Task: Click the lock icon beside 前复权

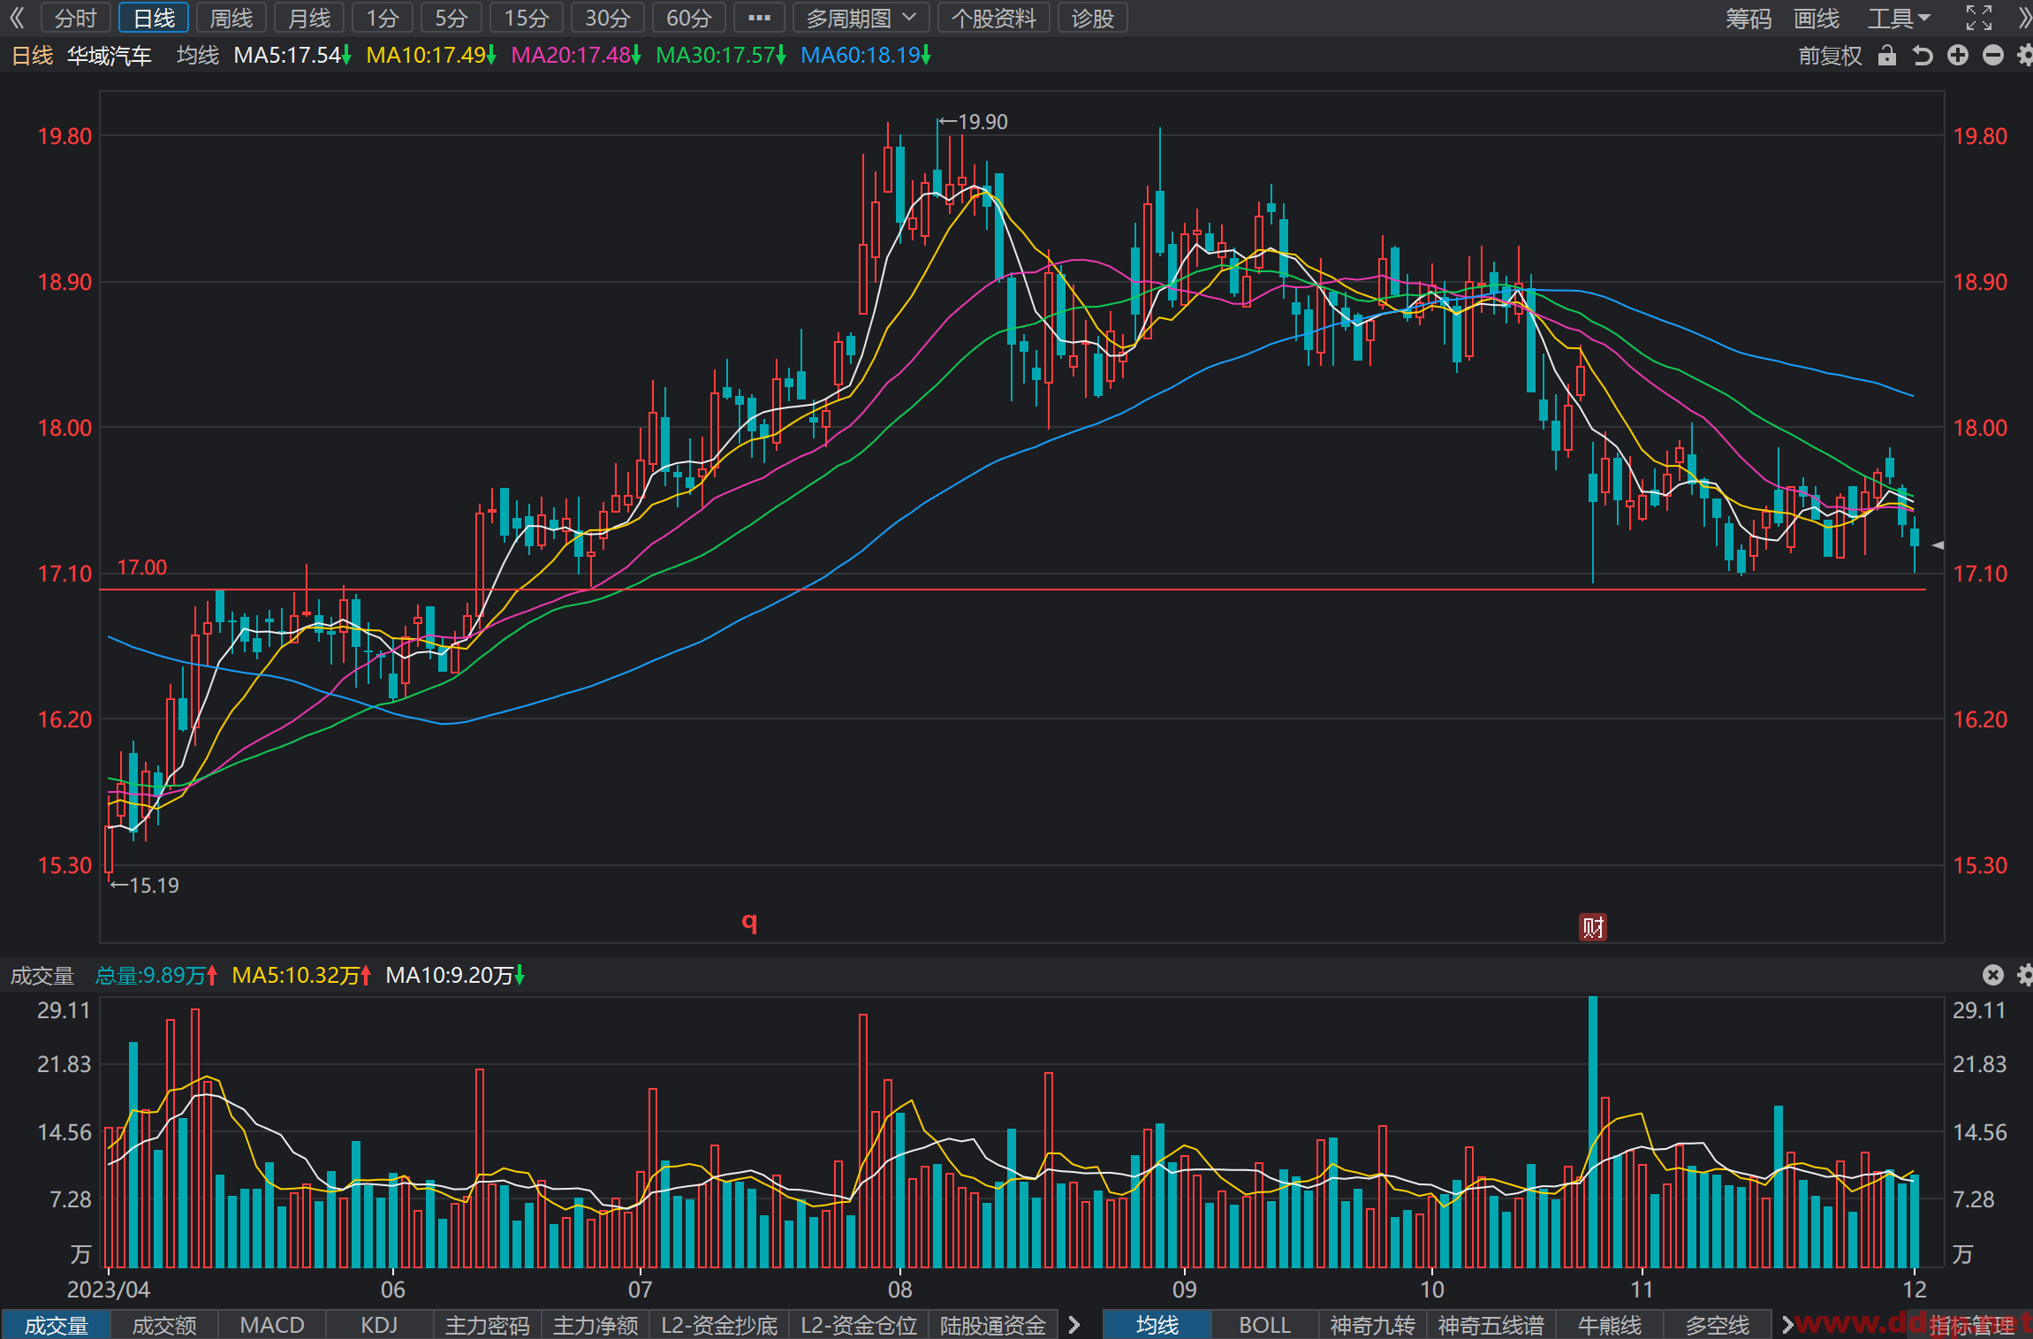Action: pyautogui.click(x=1887, y=56)
